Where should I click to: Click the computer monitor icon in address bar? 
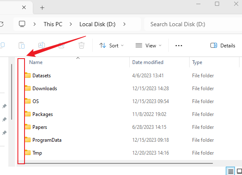22,24
